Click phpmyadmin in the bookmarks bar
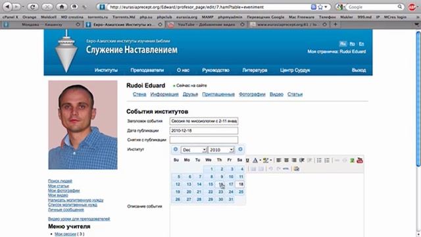421x237 pixels. pos(230,17)
